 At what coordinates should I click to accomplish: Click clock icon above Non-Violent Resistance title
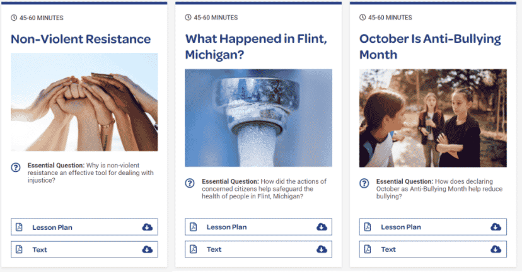click(14, 18)
